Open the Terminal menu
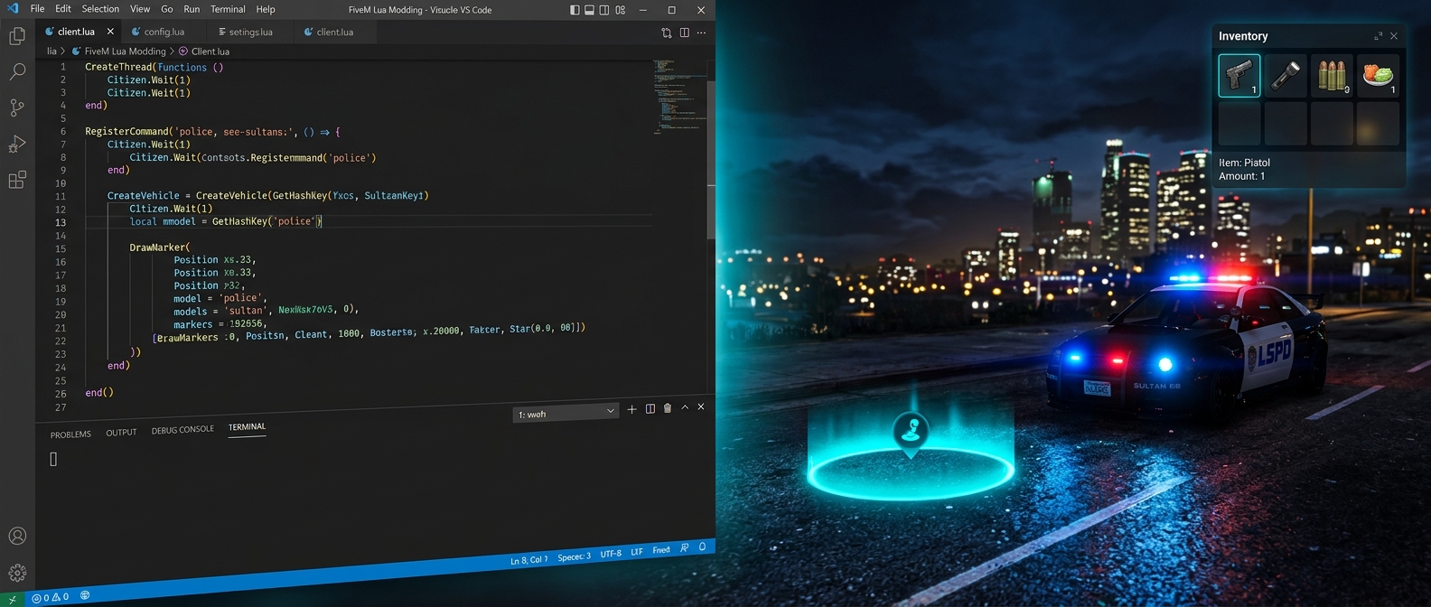1431x607 pixels. [228, 9]
